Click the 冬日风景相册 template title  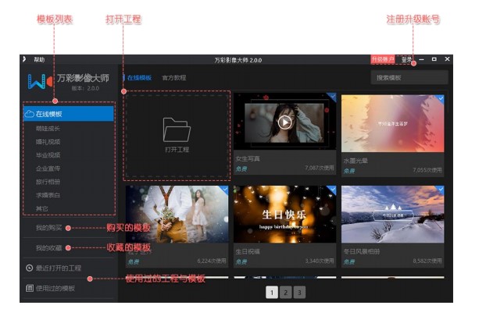click(x=362, y=251)
